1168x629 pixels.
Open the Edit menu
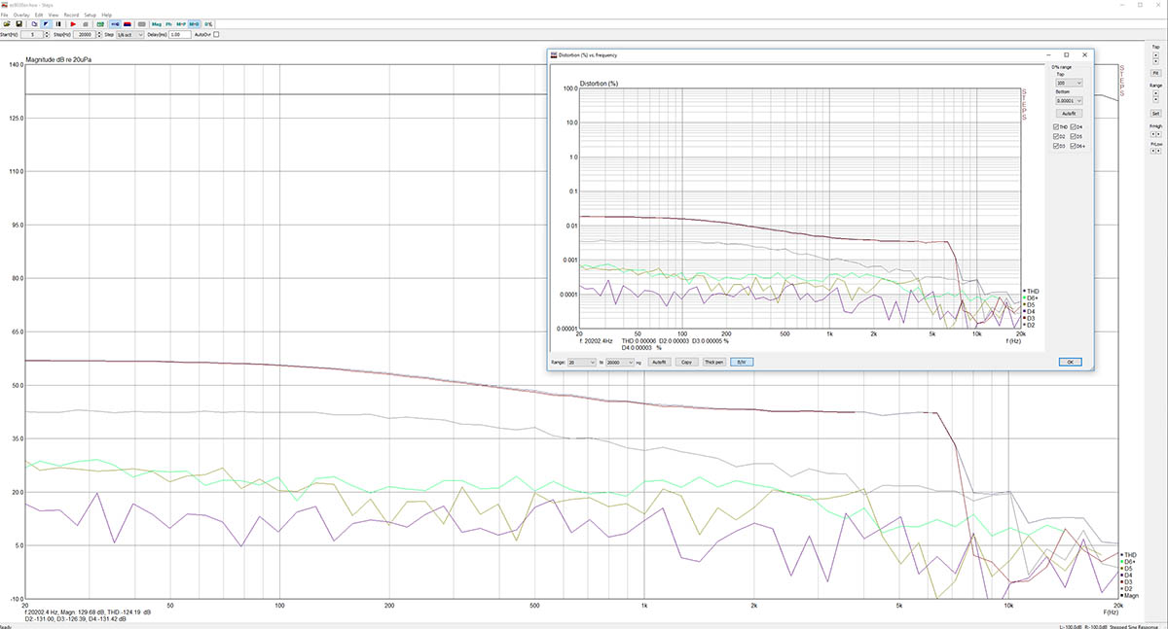tap(39, 15)
